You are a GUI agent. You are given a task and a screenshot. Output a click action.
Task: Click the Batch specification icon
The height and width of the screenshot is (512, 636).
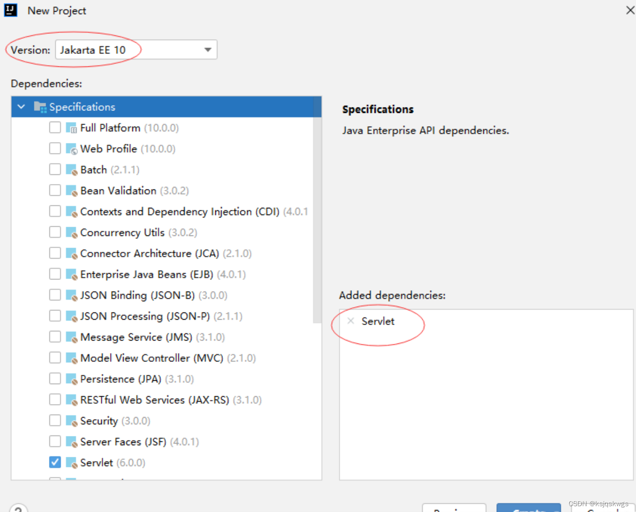pos(71,170)
